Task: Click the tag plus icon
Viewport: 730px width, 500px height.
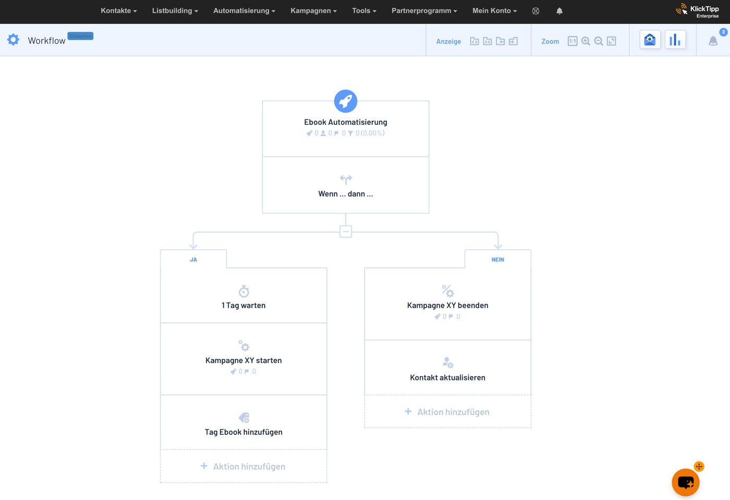Action: pos(244,418)
